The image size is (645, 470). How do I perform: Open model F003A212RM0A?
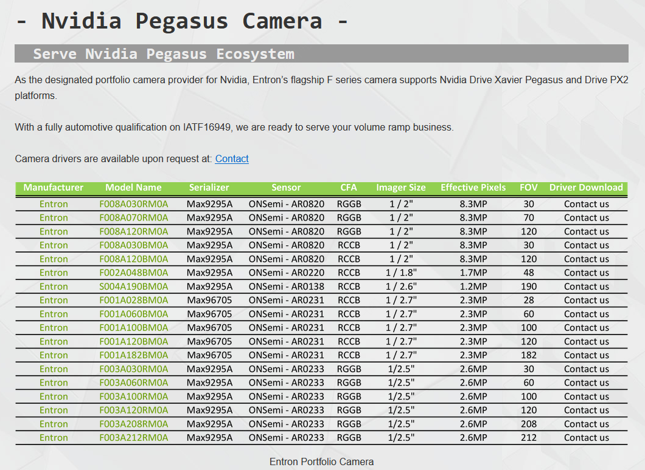click(x=134, y=438)
